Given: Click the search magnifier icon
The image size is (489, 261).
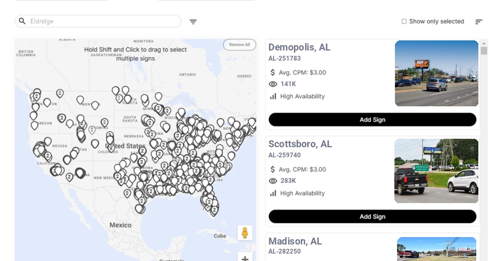Looking at the screenshot, I should 22,21.
